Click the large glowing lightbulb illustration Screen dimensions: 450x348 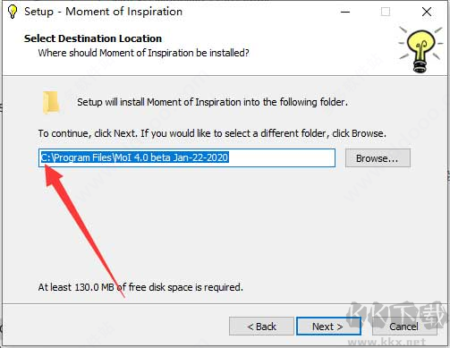pos(420,49)
